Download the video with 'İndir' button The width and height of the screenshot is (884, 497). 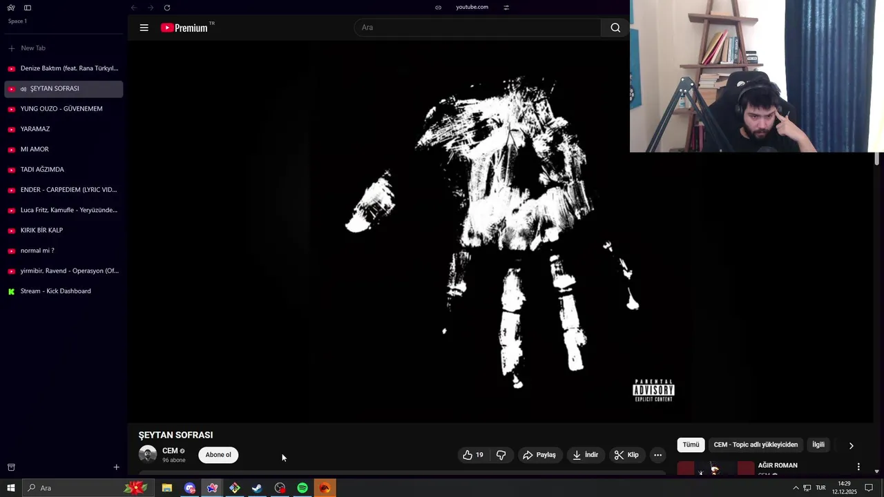pyautogui.click(x=586, y=455)
